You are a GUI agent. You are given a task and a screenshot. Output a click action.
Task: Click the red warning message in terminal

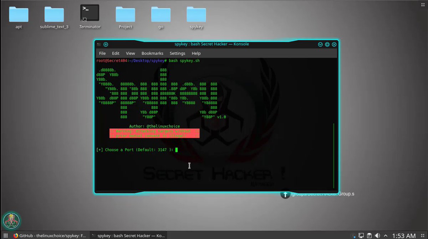pyautogui.click(x=154, y=134)
